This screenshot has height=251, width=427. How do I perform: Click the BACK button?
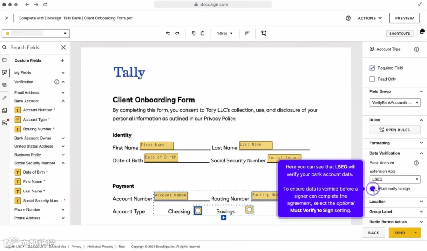pyautogui.click(x=374, y=233)
